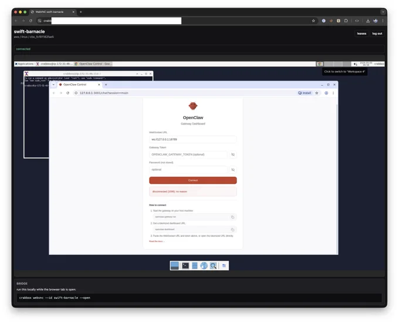This screenshot has width=399, height=323.
Task: Toggle visibility of the Password field
Action: tap(233, 170)
